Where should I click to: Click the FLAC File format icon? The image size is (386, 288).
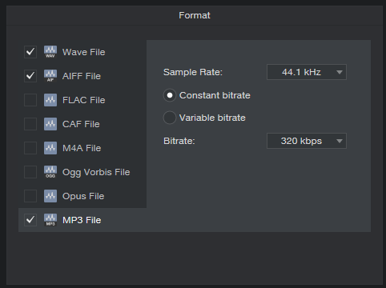50,100
